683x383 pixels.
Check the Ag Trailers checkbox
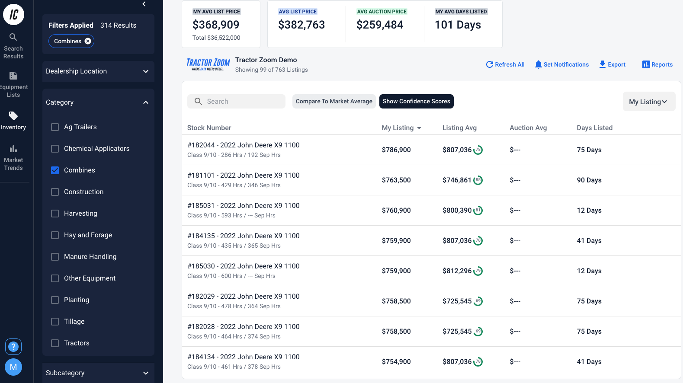click(x=55, y=127)
